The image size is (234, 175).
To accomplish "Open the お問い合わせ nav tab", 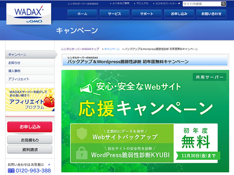I will click(x=211, y=14).
